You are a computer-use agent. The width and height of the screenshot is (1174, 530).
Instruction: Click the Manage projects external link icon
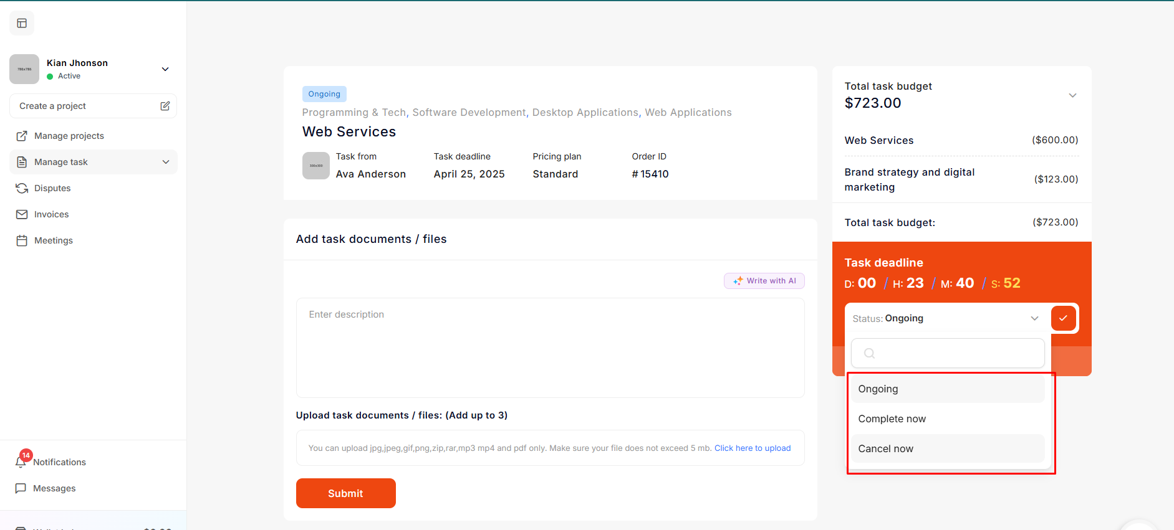point(22,136)
